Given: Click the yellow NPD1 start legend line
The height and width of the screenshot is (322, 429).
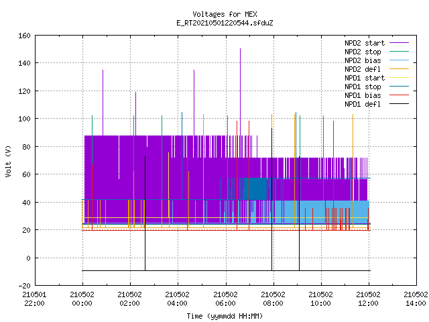Looking at the screenshot, I should 399,78.
